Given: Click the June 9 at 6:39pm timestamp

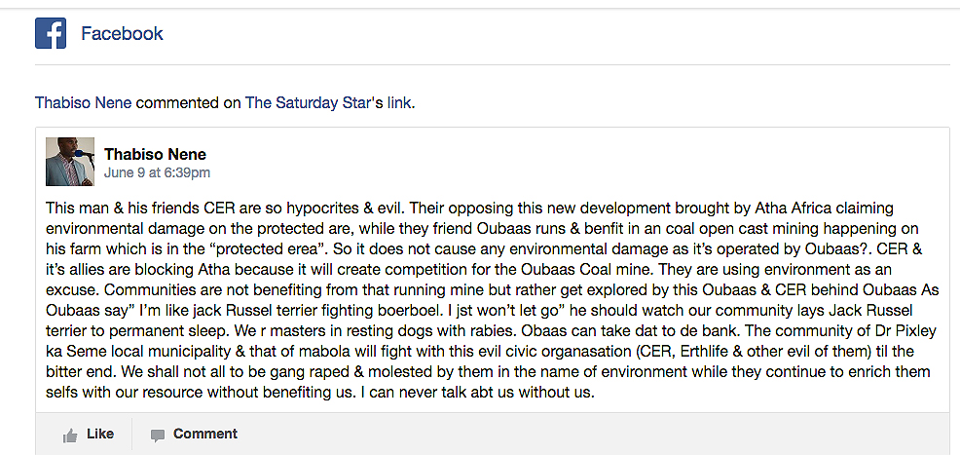Looking at the screenshot, I should click(157, 172).
